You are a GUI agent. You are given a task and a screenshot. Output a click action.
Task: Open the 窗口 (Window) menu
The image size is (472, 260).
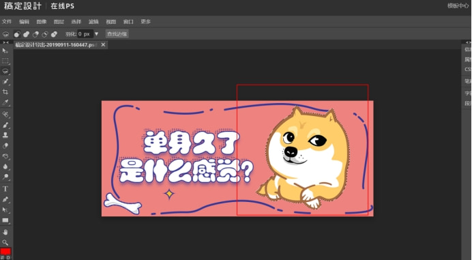click(128, 22)
